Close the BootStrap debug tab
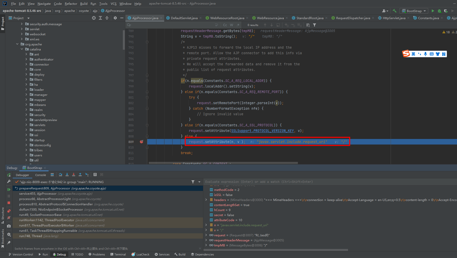 [45, 168]
